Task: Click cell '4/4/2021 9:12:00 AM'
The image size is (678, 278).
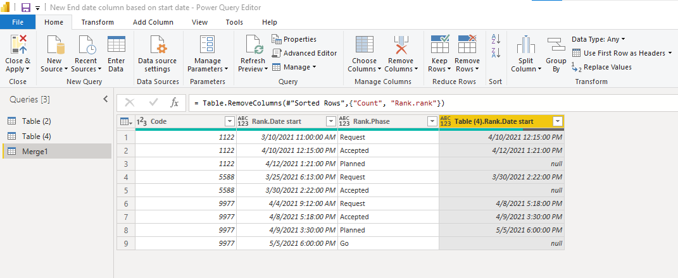Action: pyautogui.click(x=287, y=203)
